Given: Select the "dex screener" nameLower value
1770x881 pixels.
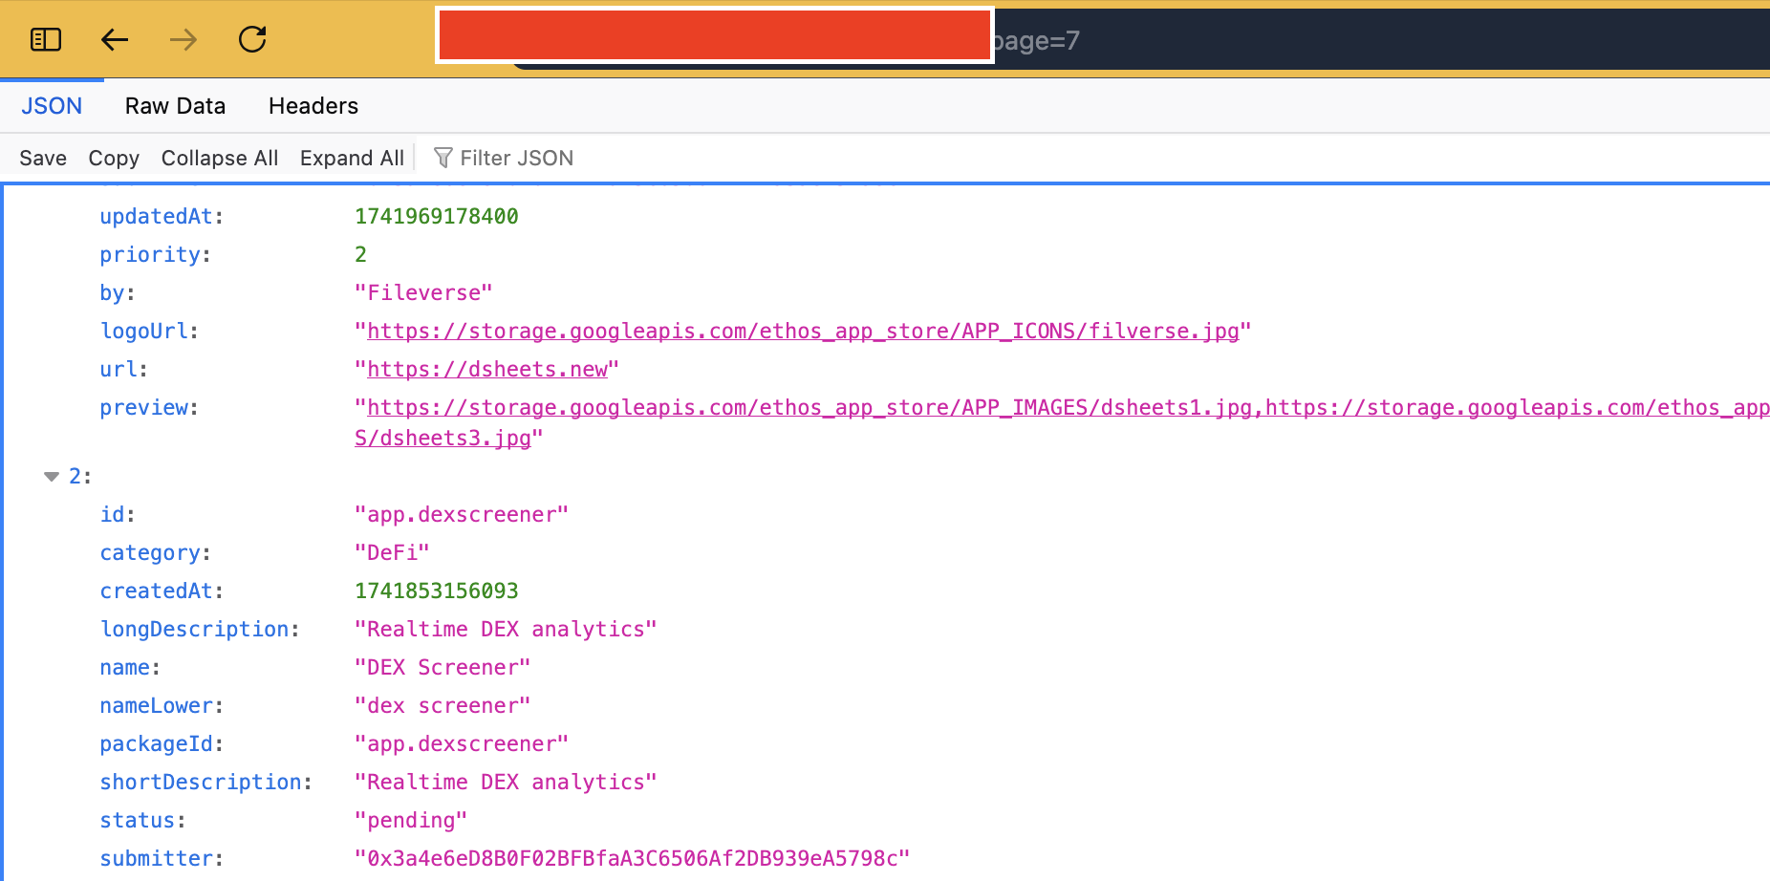Looking at the screenshot, I should click(x=442, y=705).
